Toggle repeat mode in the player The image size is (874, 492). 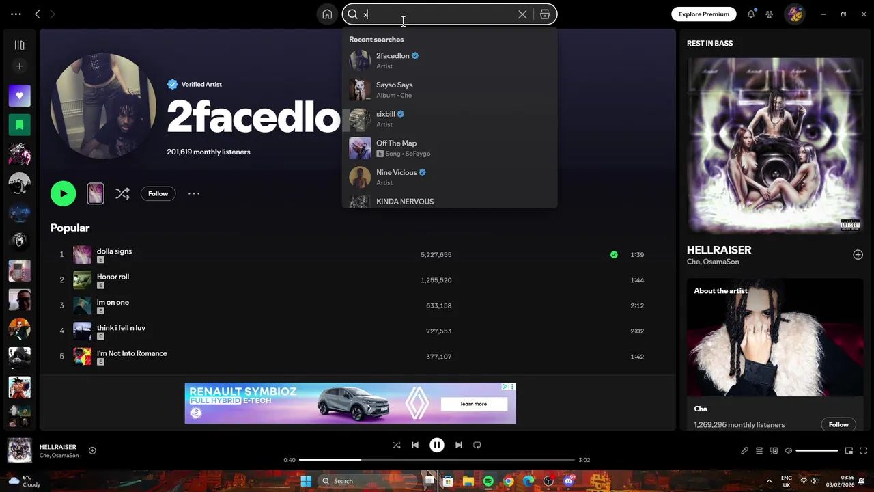tap(477, 445)
